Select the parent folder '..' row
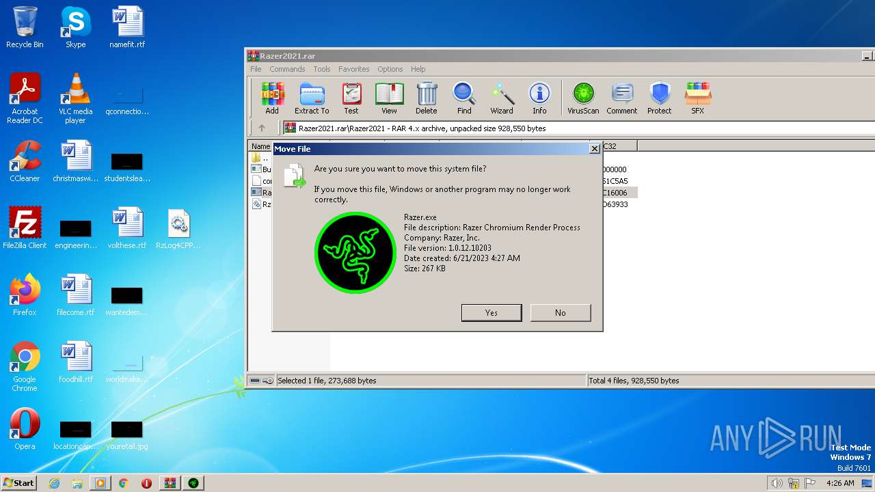Image resolution: width=875 pixels, height=492 pixels. click(260, 157)
